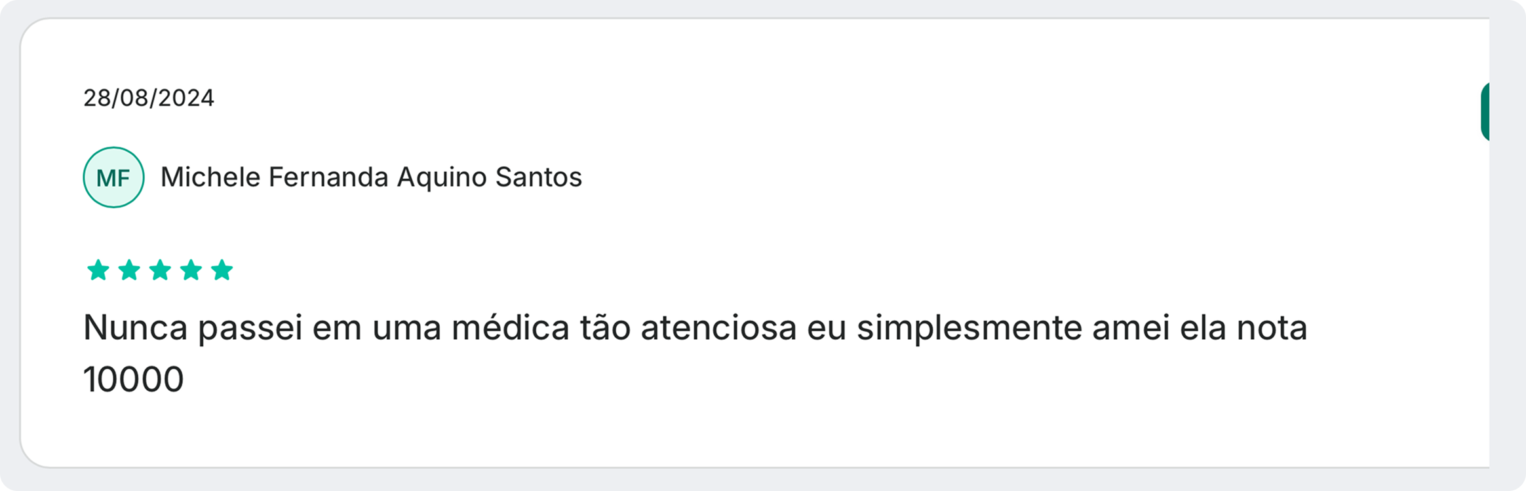
Task: Click the word "amei" in the review
Action: (x=1131, y=327)
